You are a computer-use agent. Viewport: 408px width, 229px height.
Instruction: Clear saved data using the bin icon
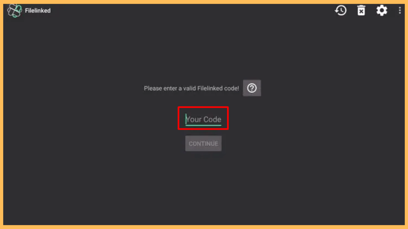[361, 10]
